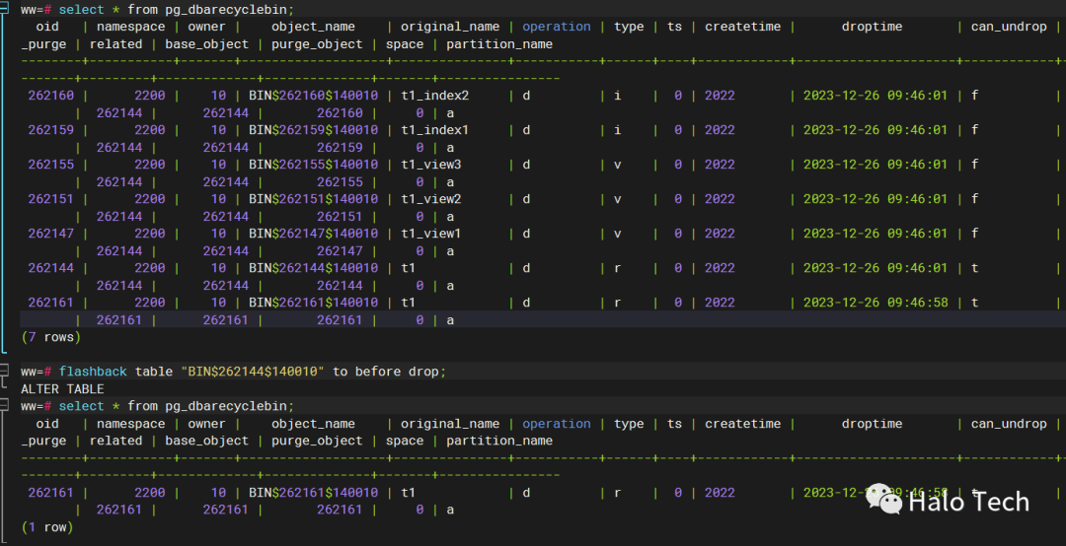Select the t1_view2 entry
Image resolution: width=1066 pixels, height=546 pixels.
(430, 199)
